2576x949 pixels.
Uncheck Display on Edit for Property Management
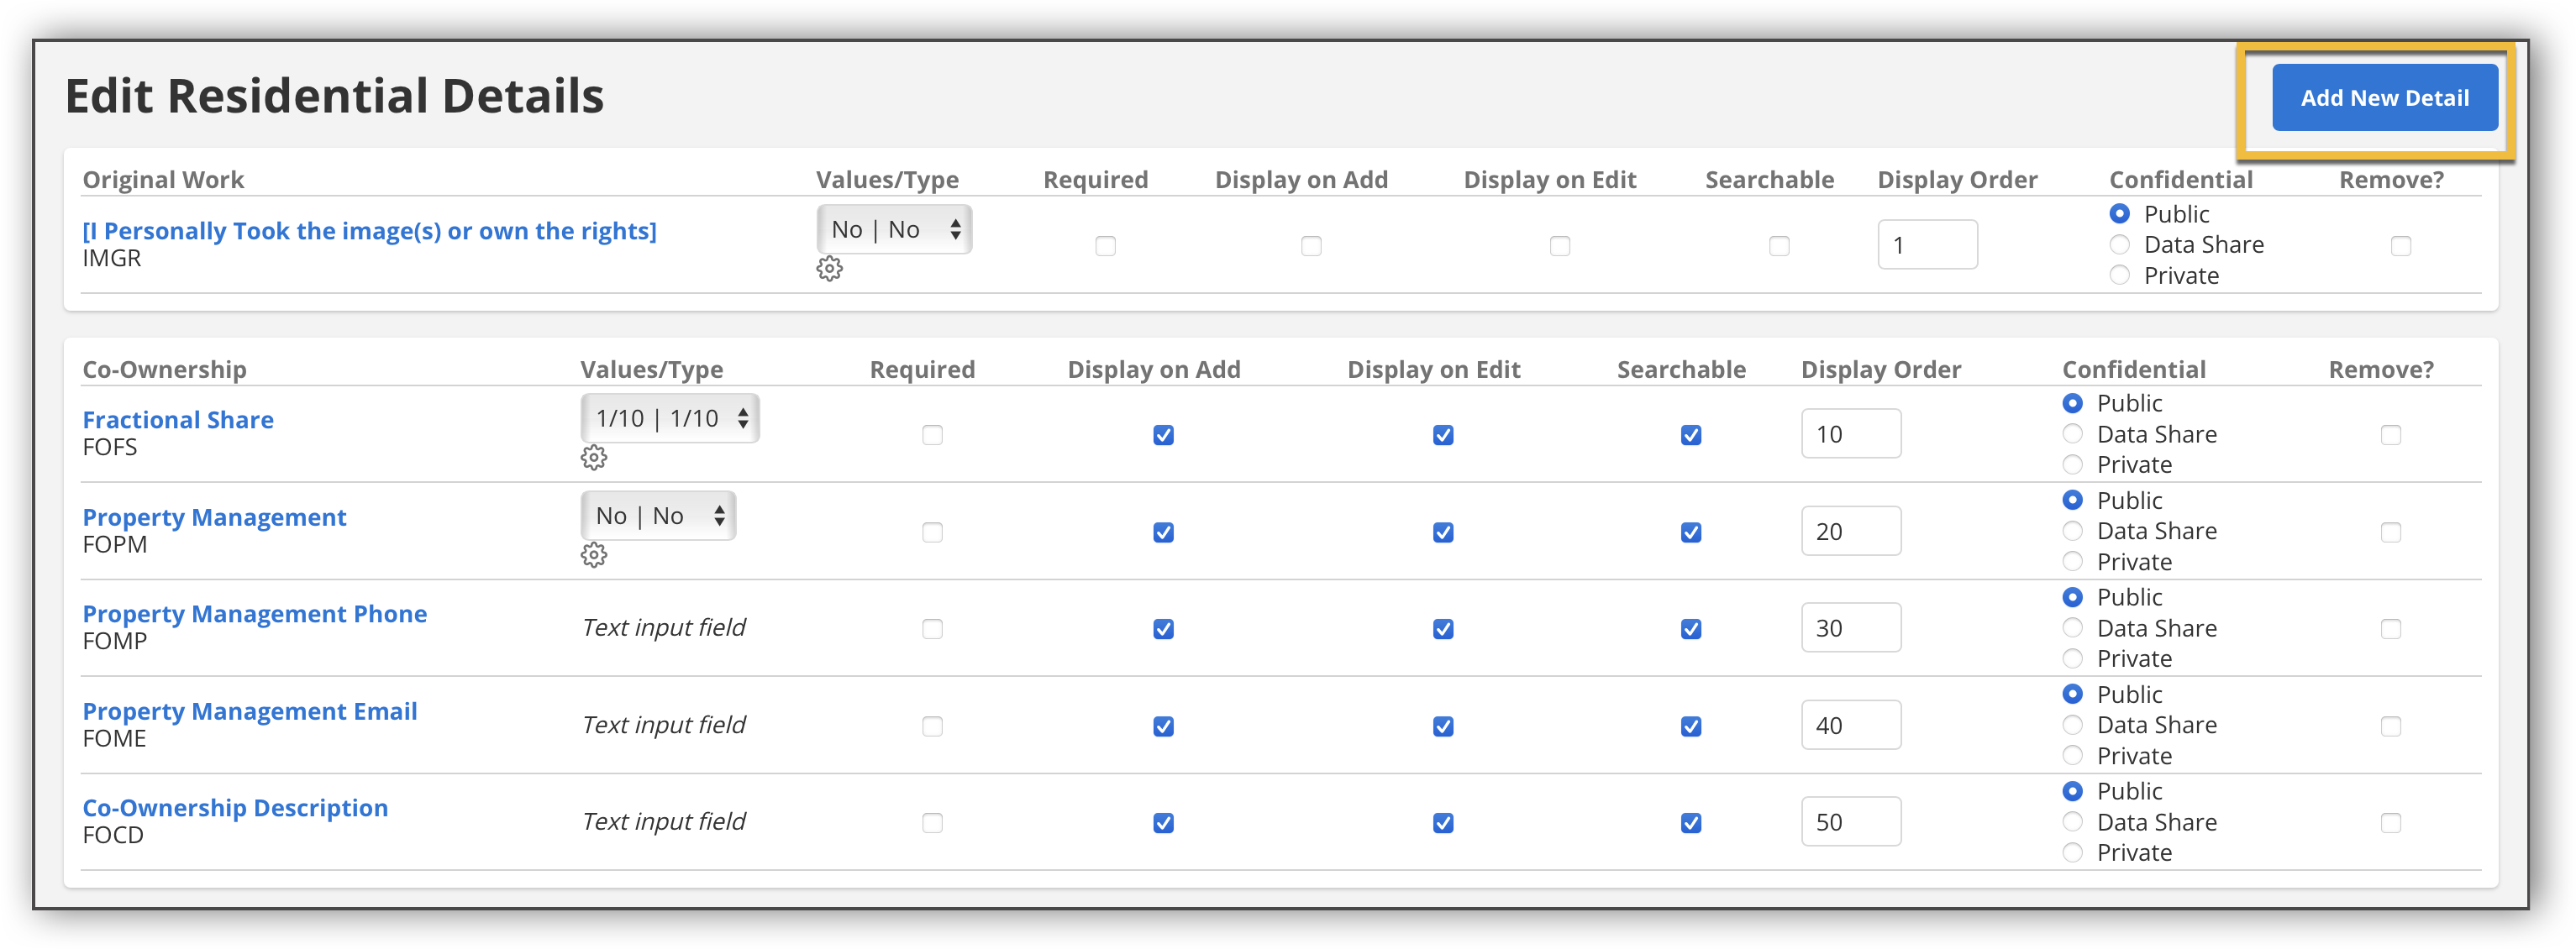coord(1443,532)
